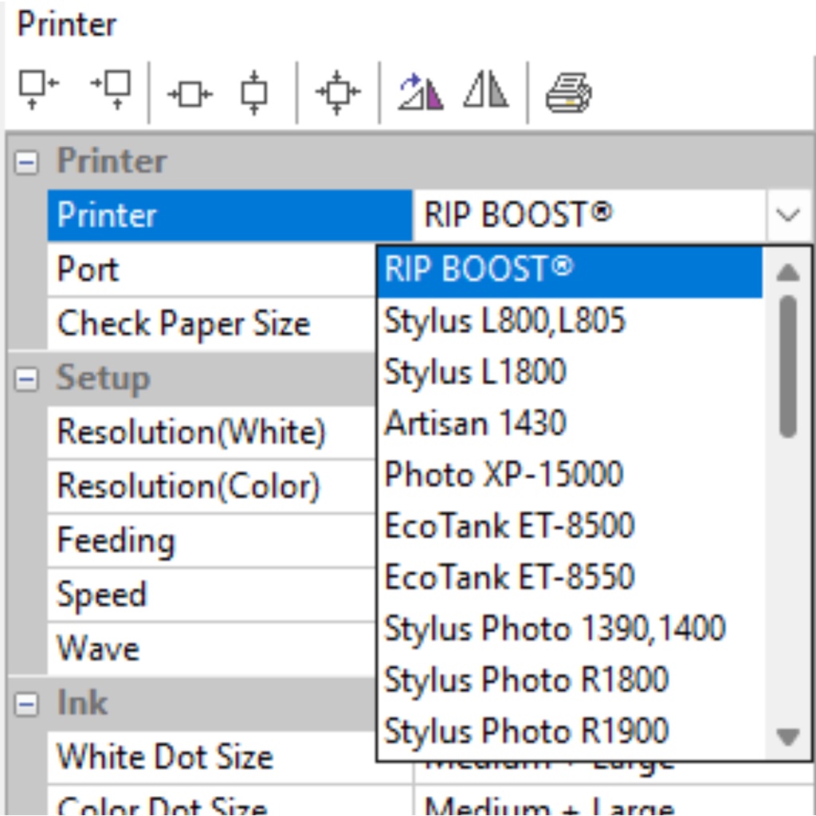Click the rotate icon with blue arrow
The image size is (816, 816).
420,92
